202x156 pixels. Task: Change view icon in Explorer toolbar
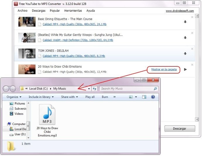pyautogui.click(x=131, y=97)
